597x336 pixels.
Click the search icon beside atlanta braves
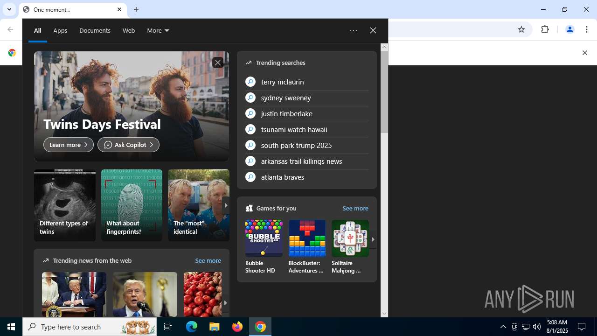tap(250, 177)
